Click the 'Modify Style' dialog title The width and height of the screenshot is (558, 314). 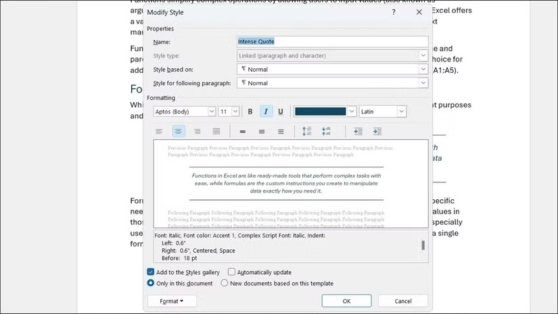[x=165, y=12]
